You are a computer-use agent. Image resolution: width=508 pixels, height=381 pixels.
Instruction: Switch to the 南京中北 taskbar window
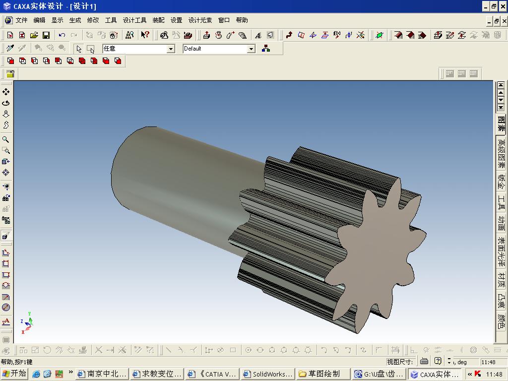pyautogui.click(x=102, y=374)
